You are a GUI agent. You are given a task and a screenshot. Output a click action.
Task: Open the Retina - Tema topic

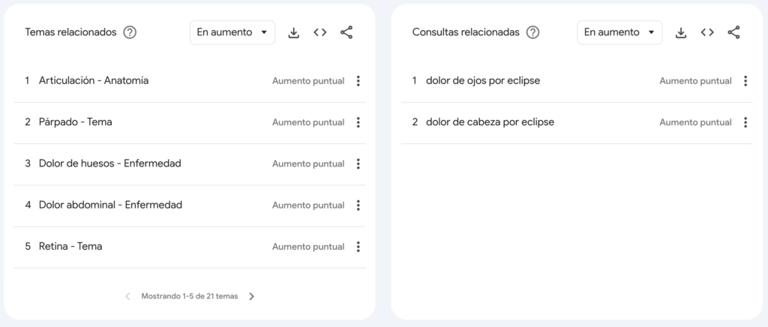point(70,246)
